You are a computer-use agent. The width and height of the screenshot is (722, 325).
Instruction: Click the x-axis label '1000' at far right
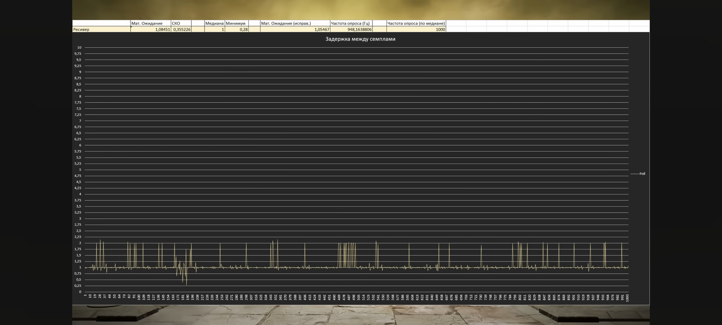[627, 298]
